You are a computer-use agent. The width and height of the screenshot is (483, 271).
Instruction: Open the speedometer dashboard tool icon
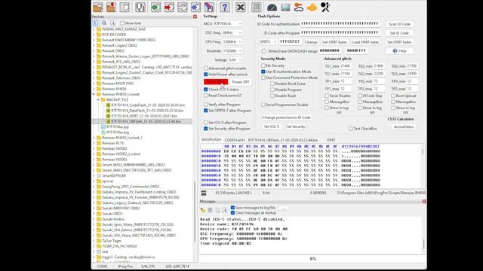tap(272, 7)
